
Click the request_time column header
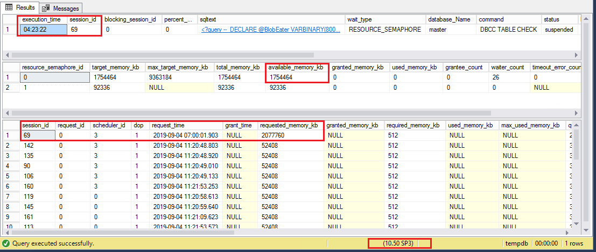(186, 125)
